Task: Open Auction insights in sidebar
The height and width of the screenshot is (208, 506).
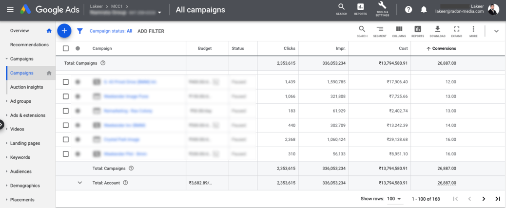Action: 26,87
